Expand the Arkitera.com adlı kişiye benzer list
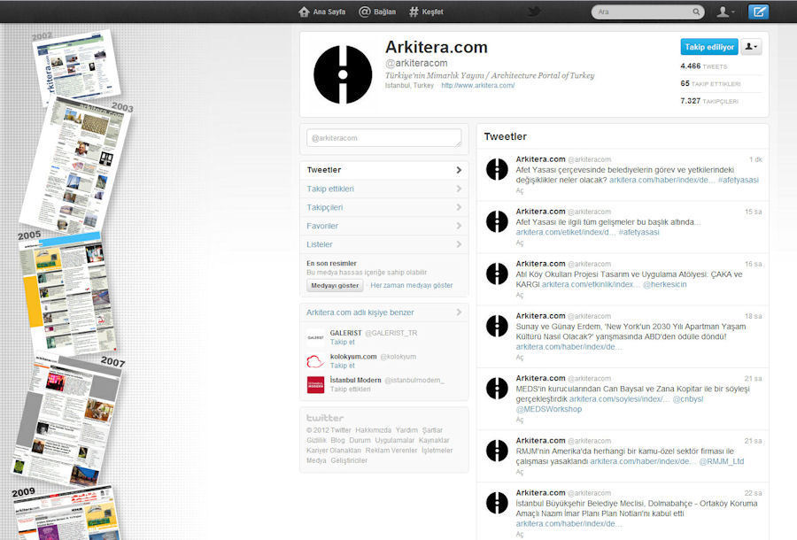 (384, 312)
